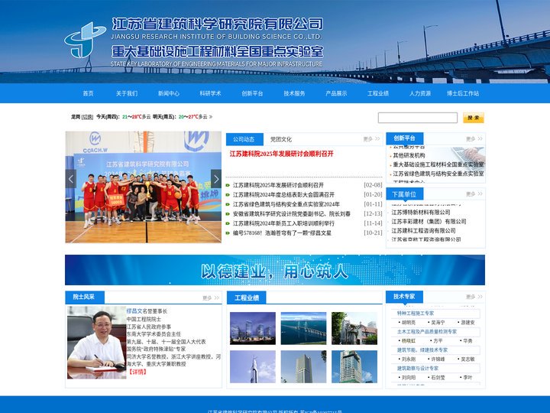Open the grey tower project thumbnail

[x=303, y=366]
